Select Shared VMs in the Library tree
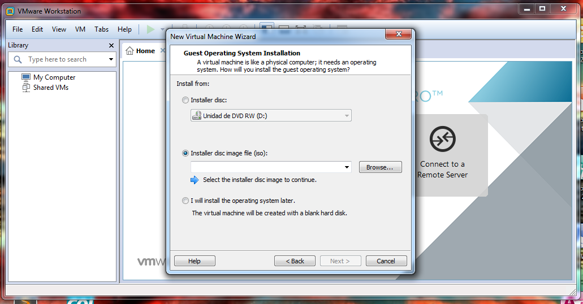 coord(51,88)
